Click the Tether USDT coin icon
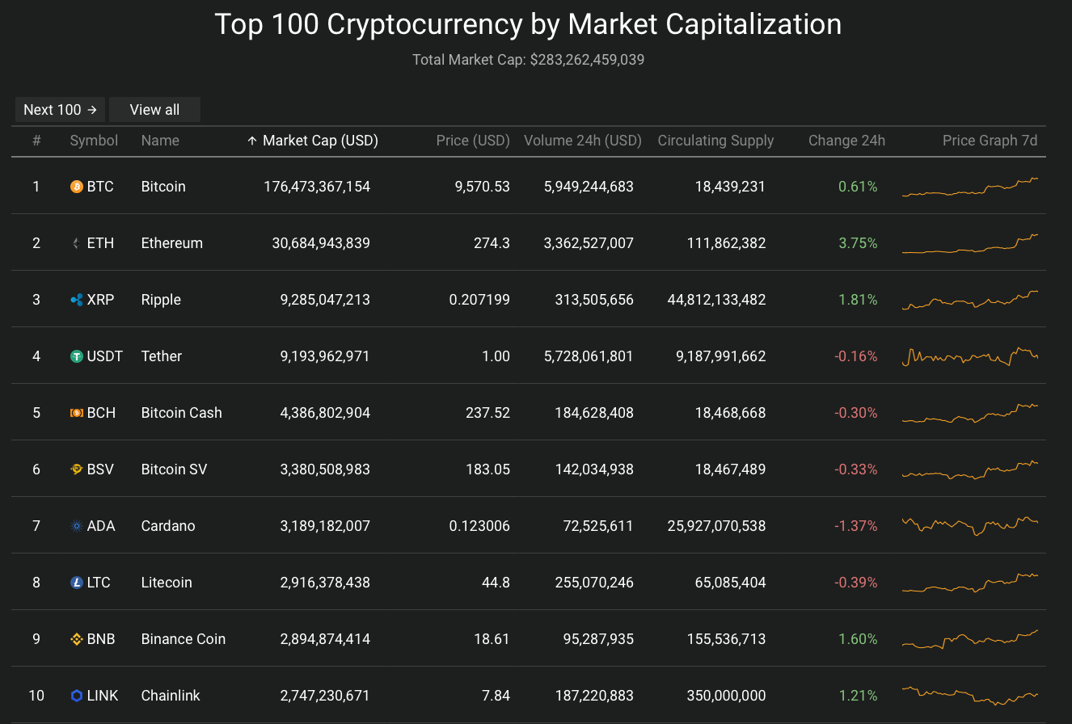Viewport: 1072px width, 724px height. [x=77, y=356]
